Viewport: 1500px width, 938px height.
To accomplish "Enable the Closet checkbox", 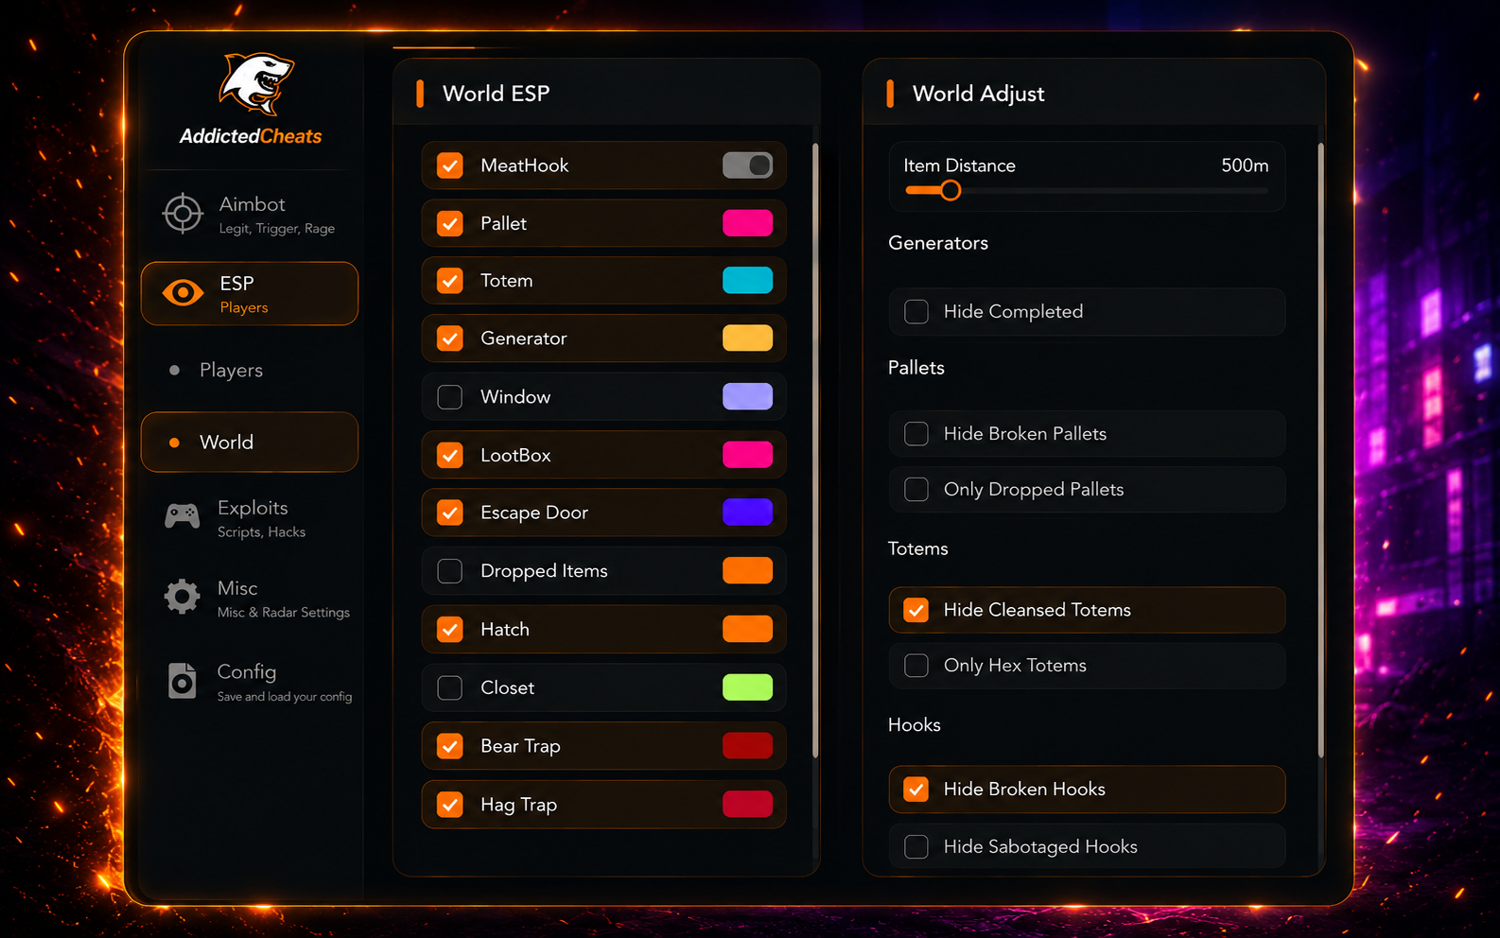I will point(450,687).
